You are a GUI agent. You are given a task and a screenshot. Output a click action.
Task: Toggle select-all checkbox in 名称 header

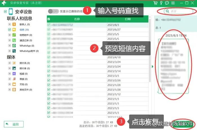coord(49,19)
